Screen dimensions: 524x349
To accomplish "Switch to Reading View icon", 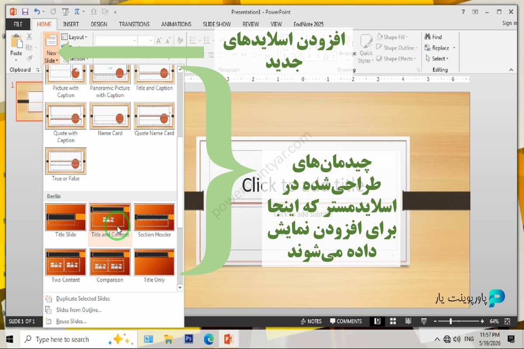I will (408, 321).
